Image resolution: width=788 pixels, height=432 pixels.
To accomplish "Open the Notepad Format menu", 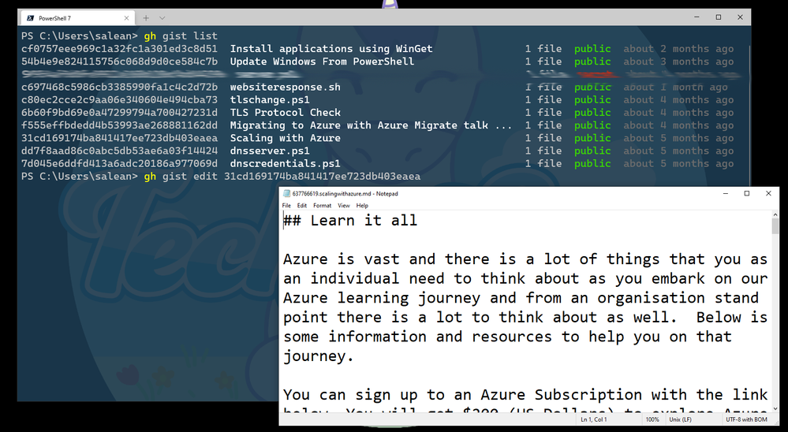I will click(x=322, y=206).
